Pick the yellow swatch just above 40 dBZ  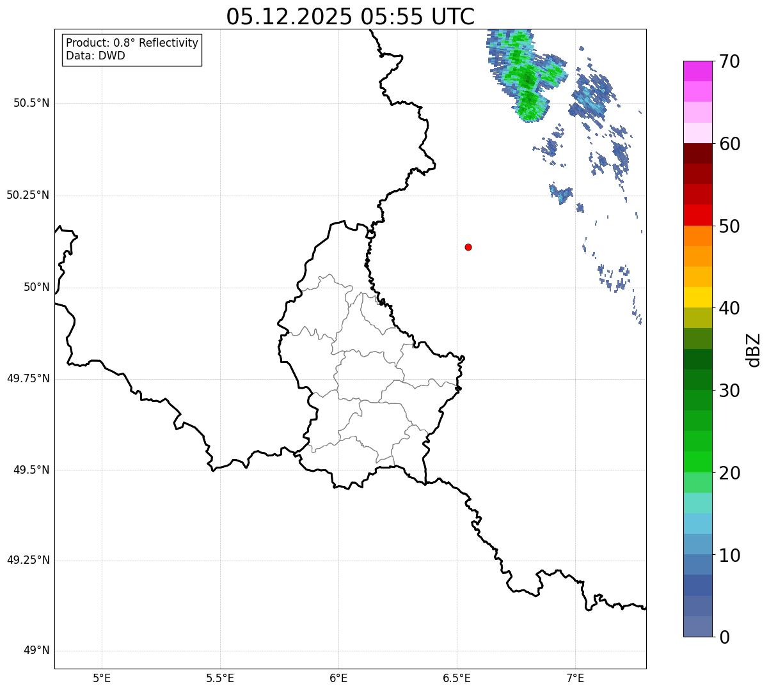pos(698,297)
